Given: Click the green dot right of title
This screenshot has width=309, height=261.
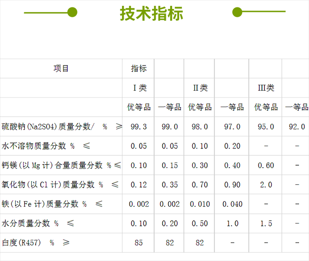Looking at the screenshot, I should pos(237,12).
